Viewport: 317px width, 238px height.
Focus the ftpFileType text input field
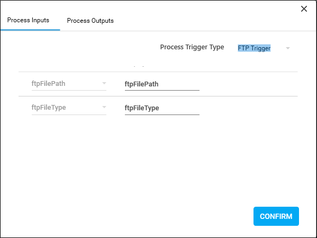click(x=162, y=108)
